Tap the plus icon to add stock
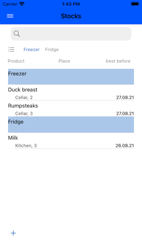Image resolution: width=142 pixels, height=252 pixels. 13,233
